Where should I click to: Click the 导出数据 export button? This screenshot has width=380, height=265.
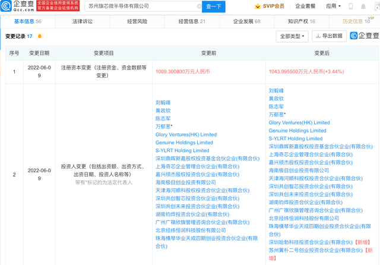(x=329, y=36)
